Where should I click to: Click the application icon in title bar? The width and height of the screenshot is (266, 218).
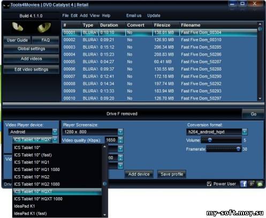coord(6,5)
